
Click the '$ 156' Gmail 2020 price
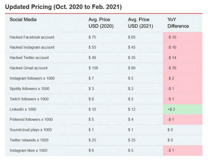point(93,68)
